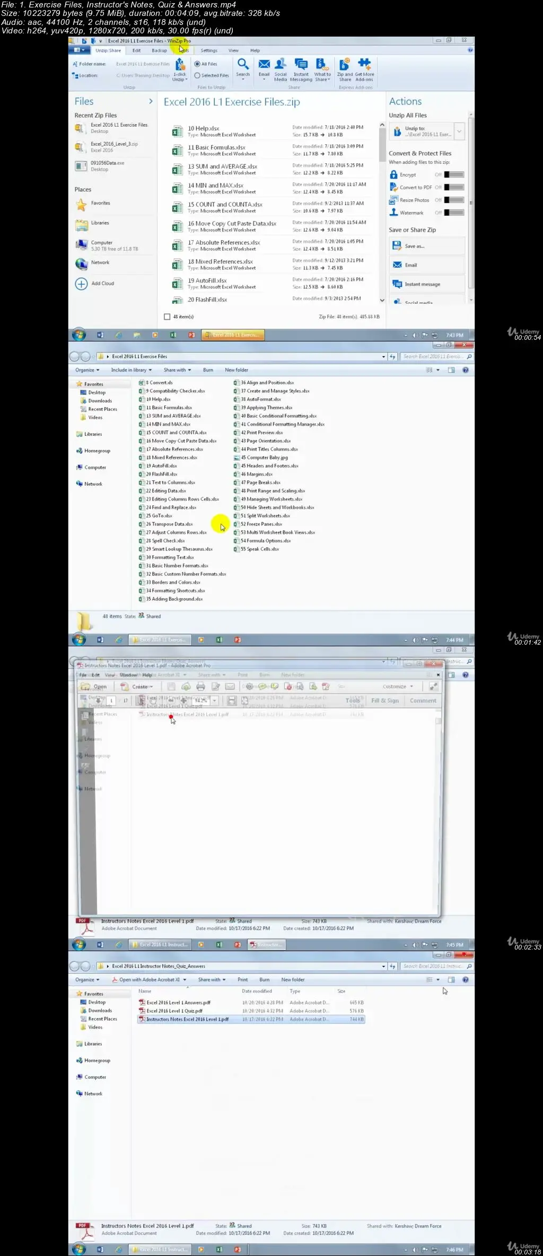Image resolution: width=543 pixels, height=1256 pixels.
Task: Open Libraries under Places in WinZip
Action: [x=93, y=224]
